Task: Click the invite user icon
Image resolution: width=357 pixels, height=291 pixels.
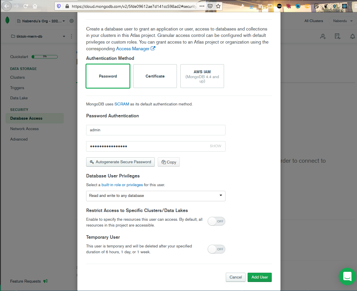Action: (323, 36)
